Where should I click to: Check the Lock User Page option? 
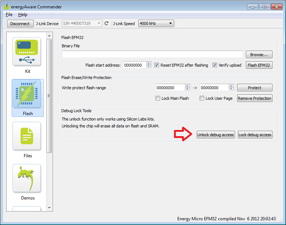coord(202,98)
